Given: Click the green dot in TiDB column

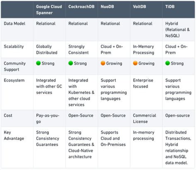Looking at the screenshot, I should coord(167,63).
